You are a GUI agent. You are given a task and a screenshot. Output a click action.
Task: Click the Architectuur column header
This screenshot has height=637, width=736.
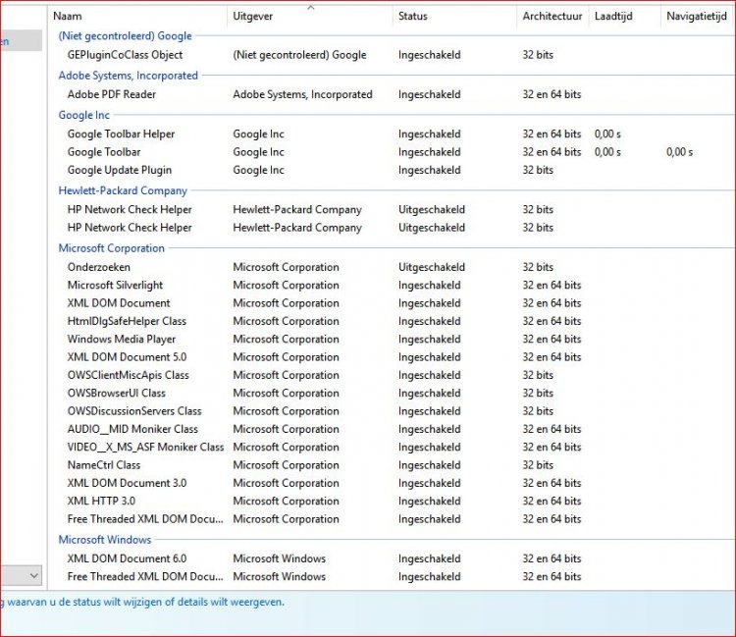coord(552,17)
